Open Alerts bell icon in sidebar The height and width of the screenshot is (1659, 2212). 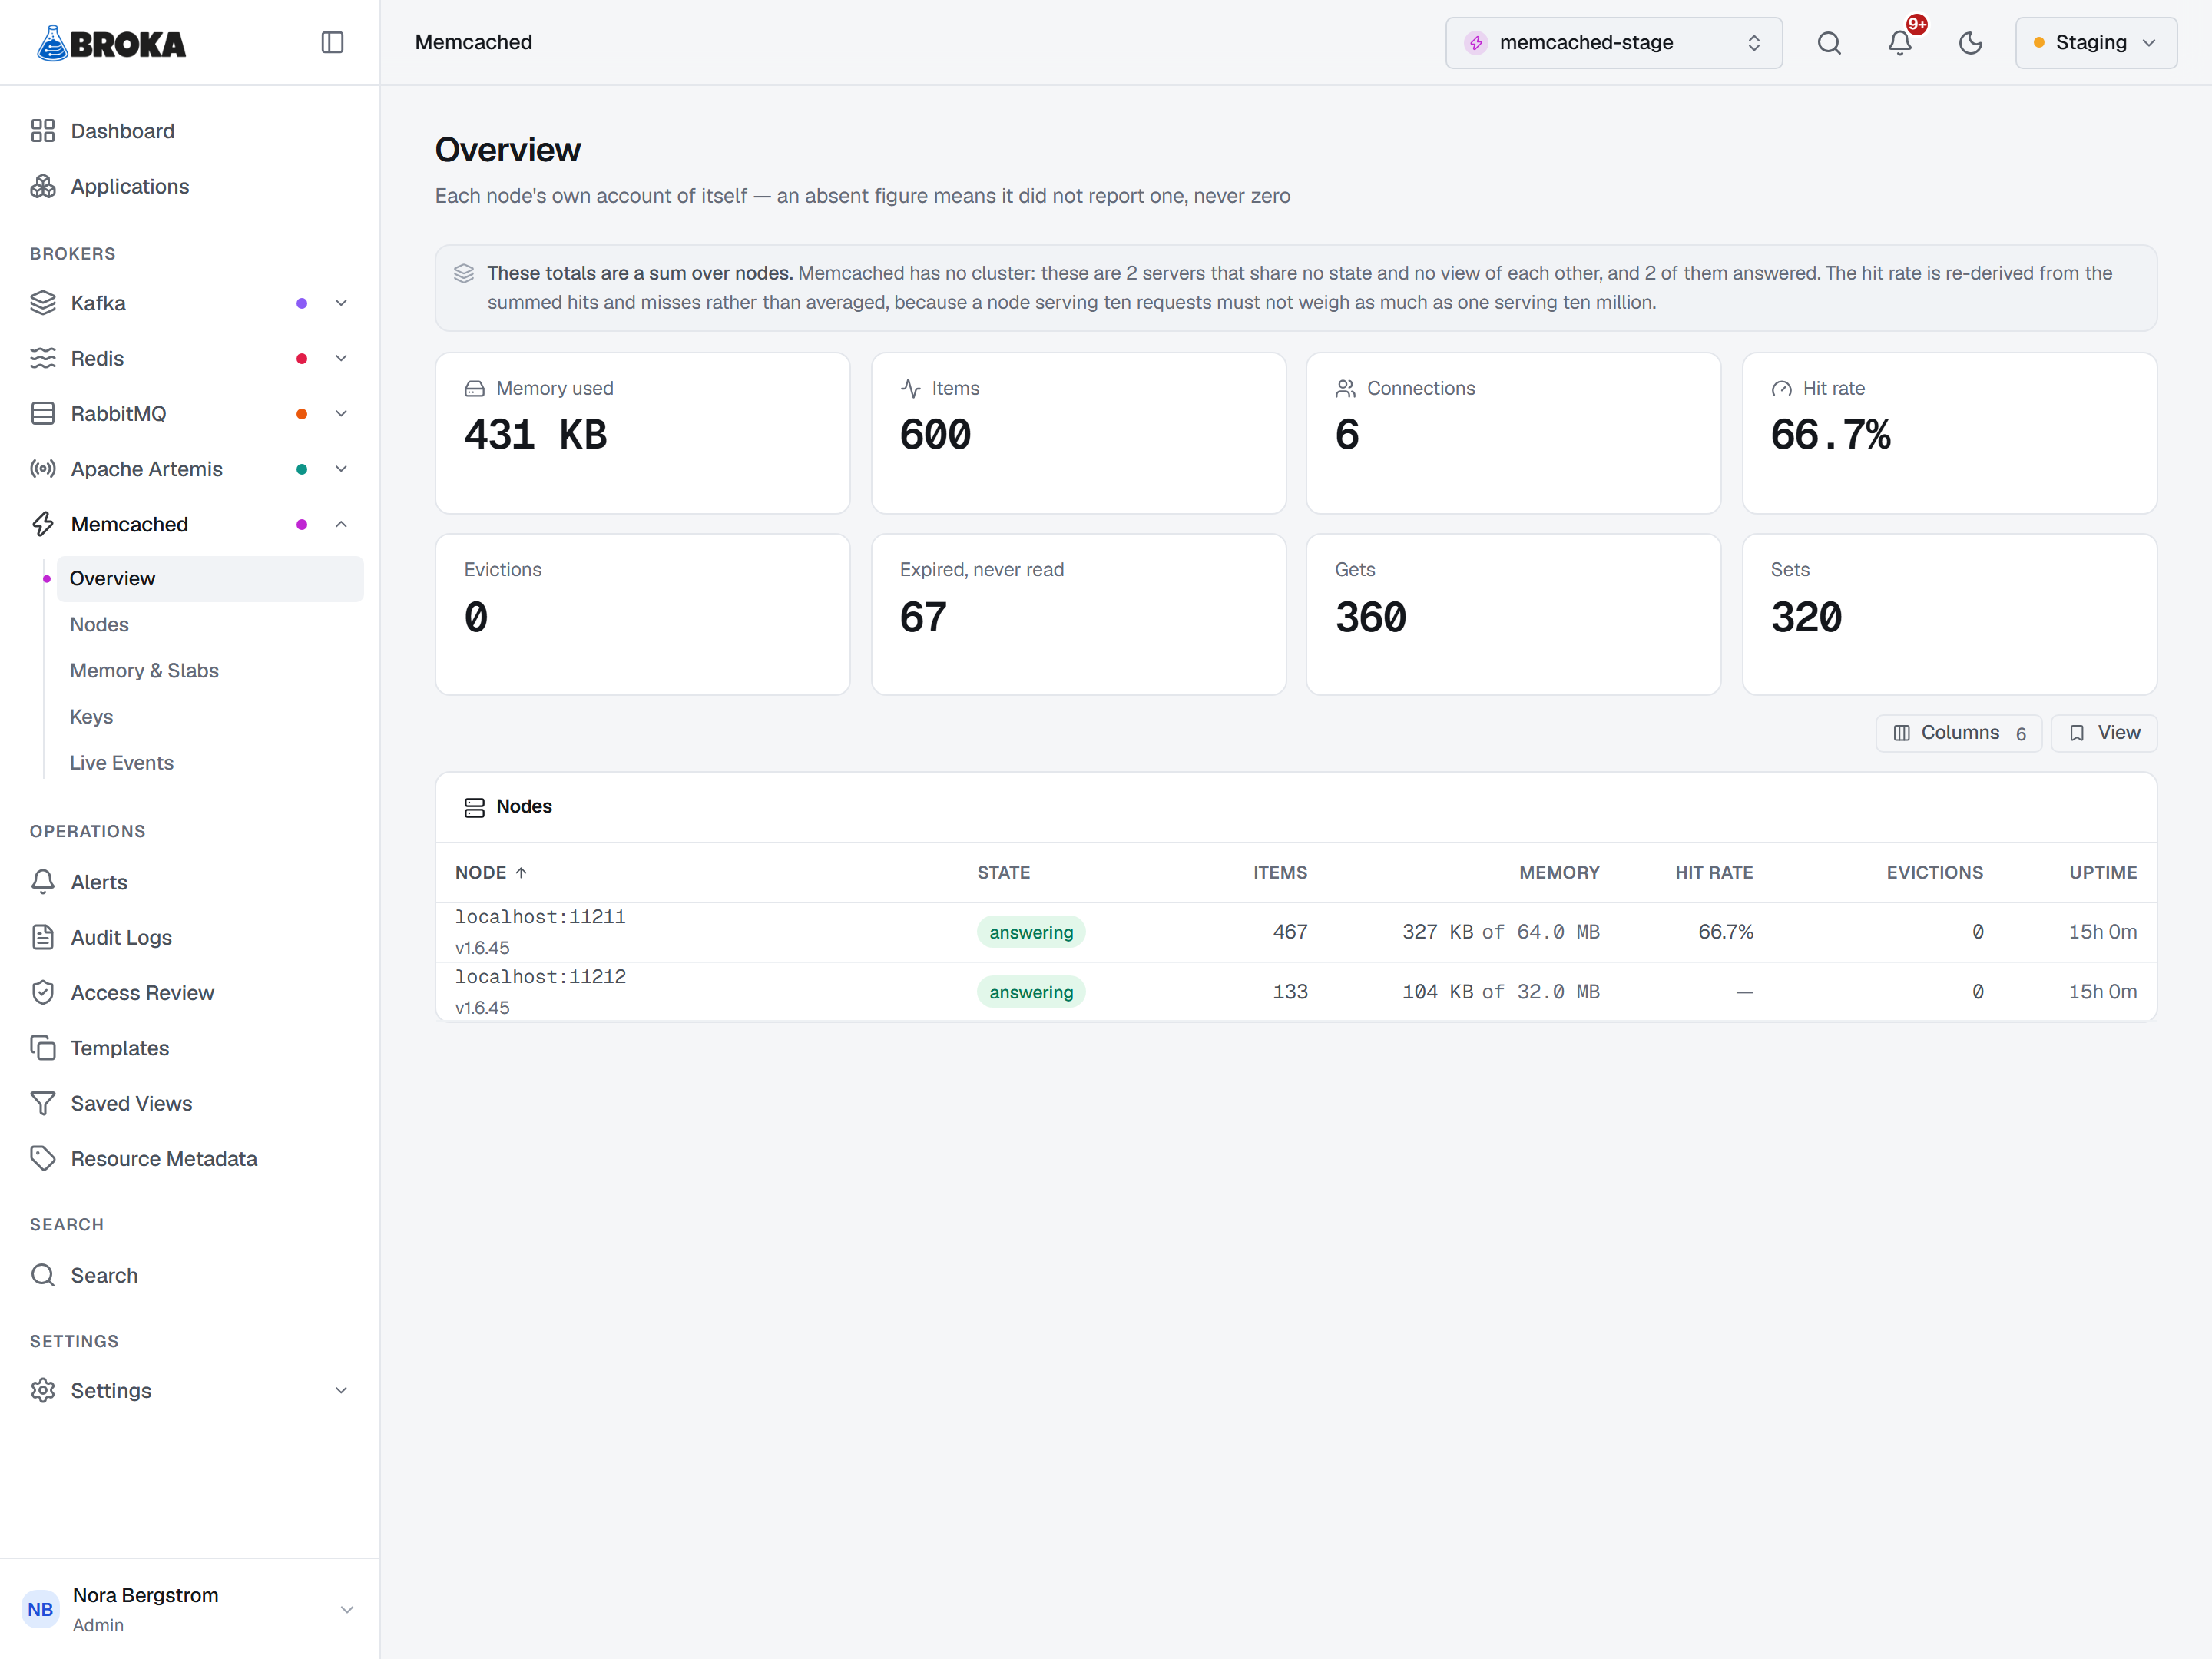(43, 882)
